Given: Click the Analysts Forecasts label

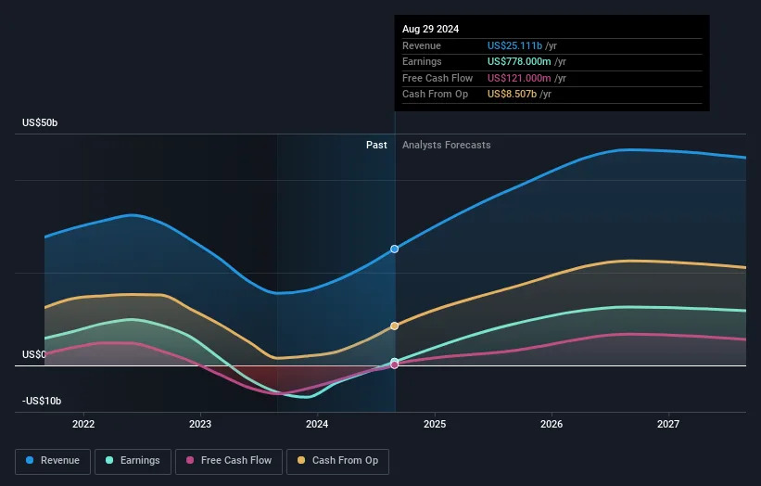Looking at the screenshot, I should click(x=447, y=146).
